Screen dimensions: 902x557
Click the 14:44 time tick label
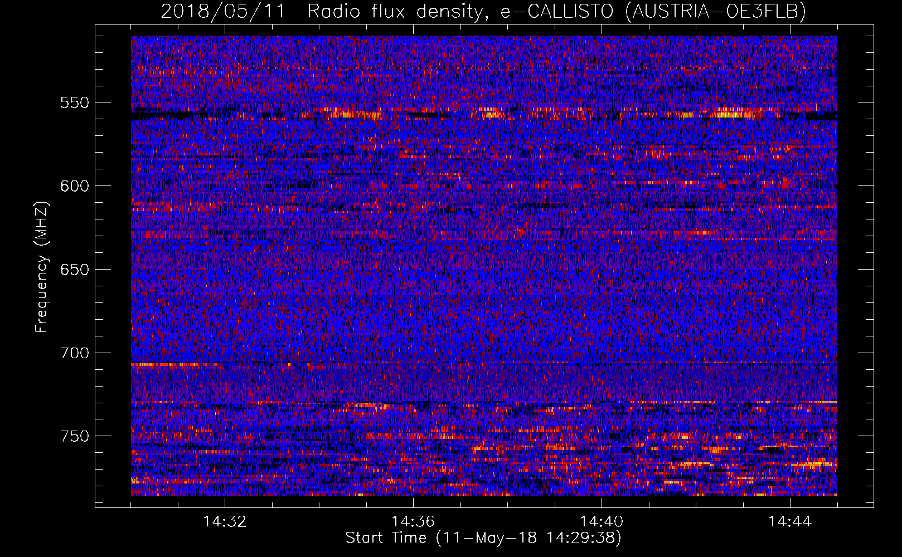pos(790,522)
